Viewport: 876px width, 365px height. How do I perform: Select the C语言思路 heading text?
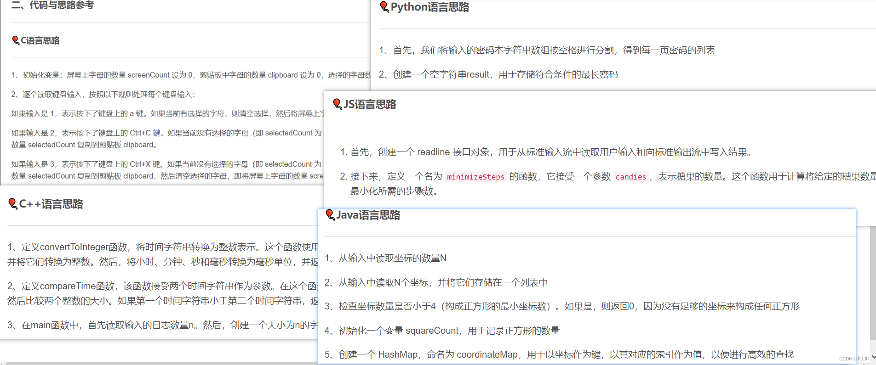(40, 40)
